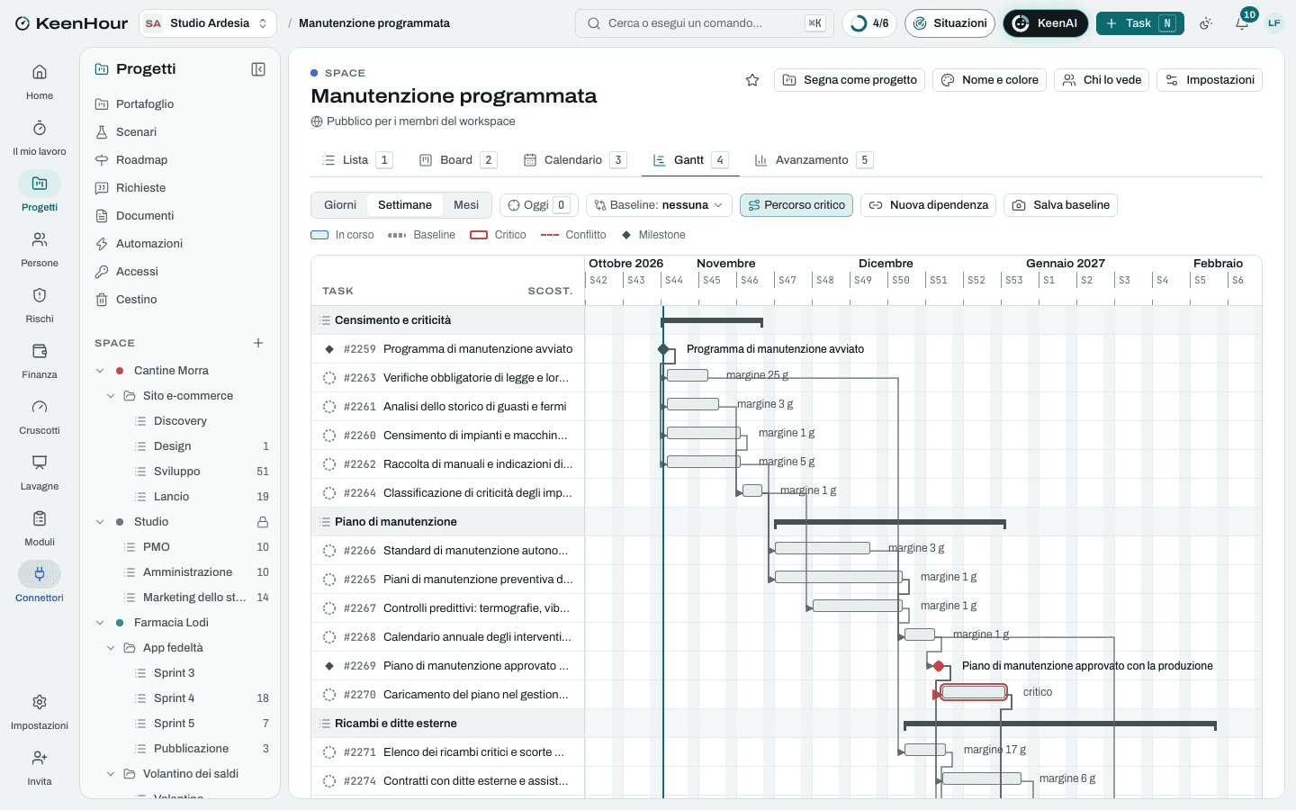Viewport: 1296px width, 810px height.
Task: Mark task #2263 Verifiche obbligatorie complete
Action: 329,378
